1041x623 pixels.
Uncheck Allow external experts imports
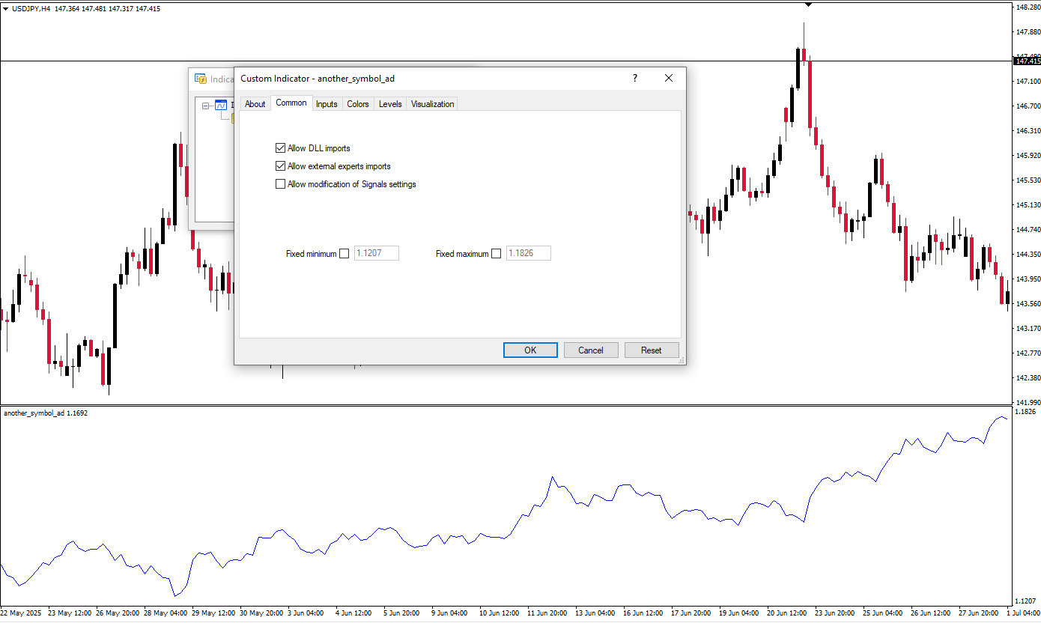tap(281, 166)
